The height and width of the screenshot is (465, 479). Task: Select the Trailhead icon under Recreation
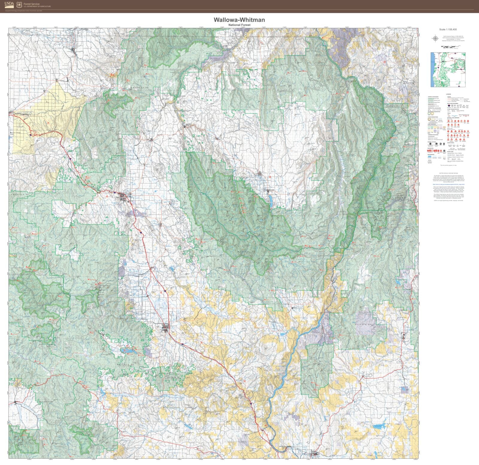[438, 151]
